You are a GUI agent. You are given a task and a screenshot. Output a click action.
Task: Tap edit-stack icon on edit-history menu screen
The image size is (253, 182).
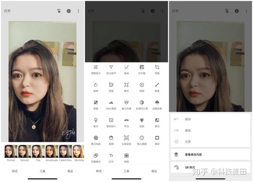pyautogui.click(x=227, y=11)
